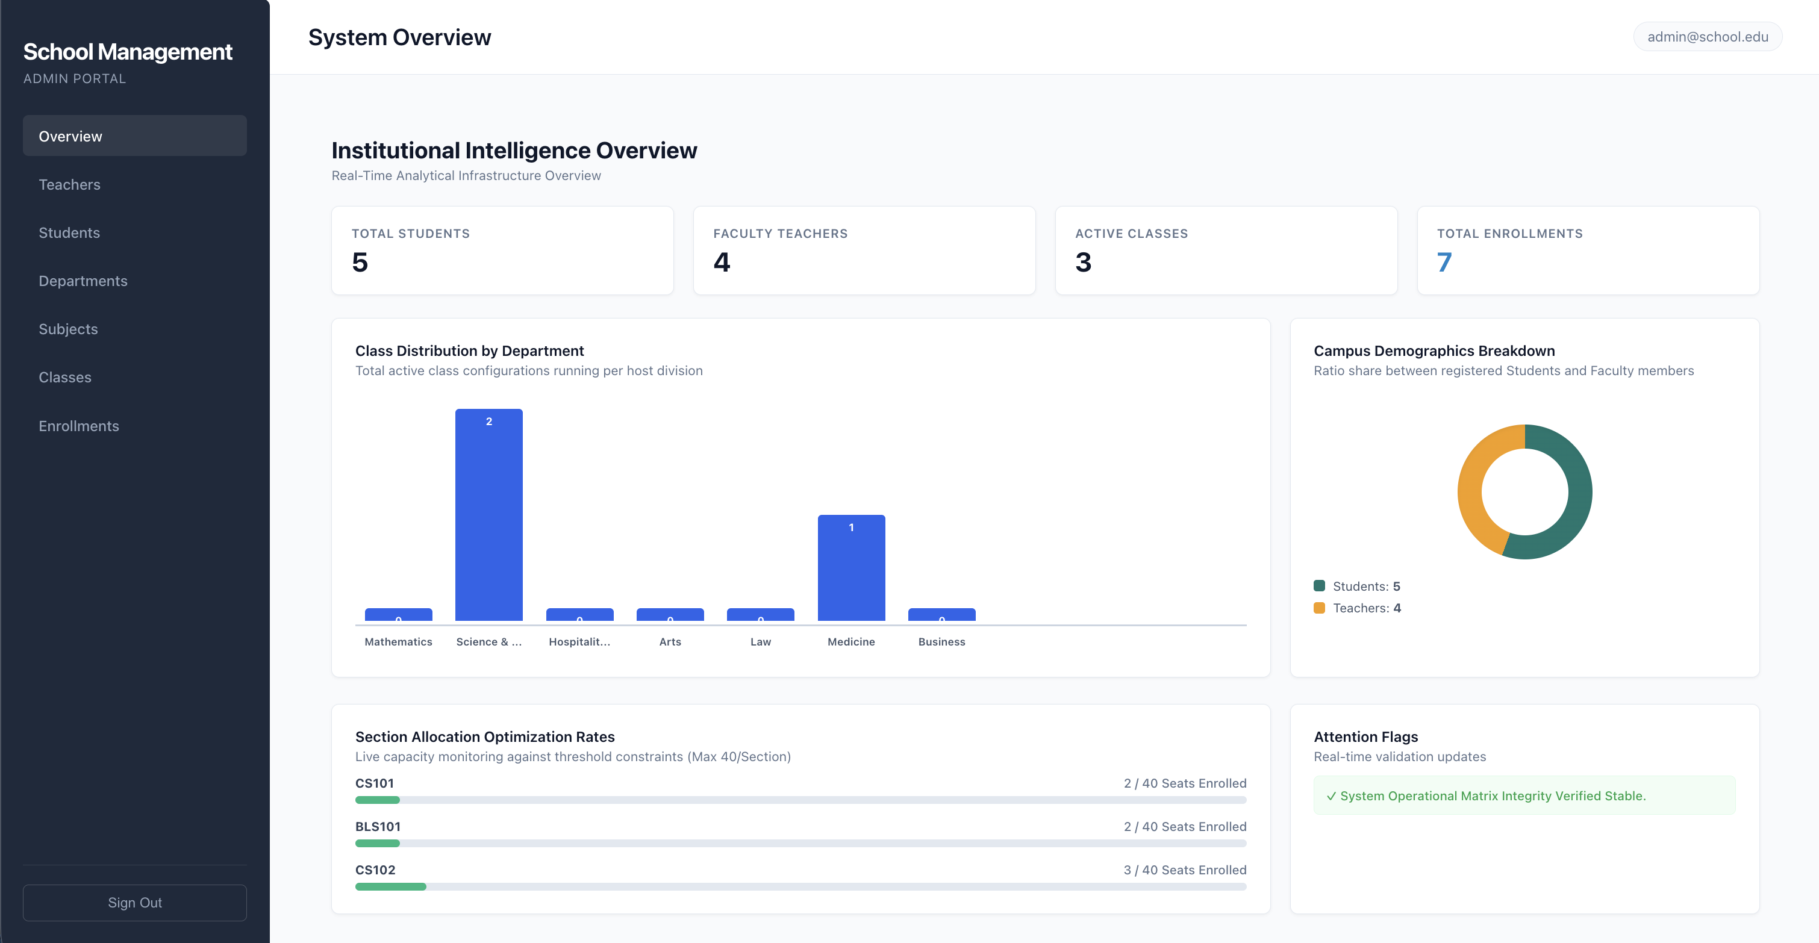Viewport: 1819px width, 943px height.
Task: Click the Total Enrollments stat card
Action: pyautogui.click(x=1587, y=251)
